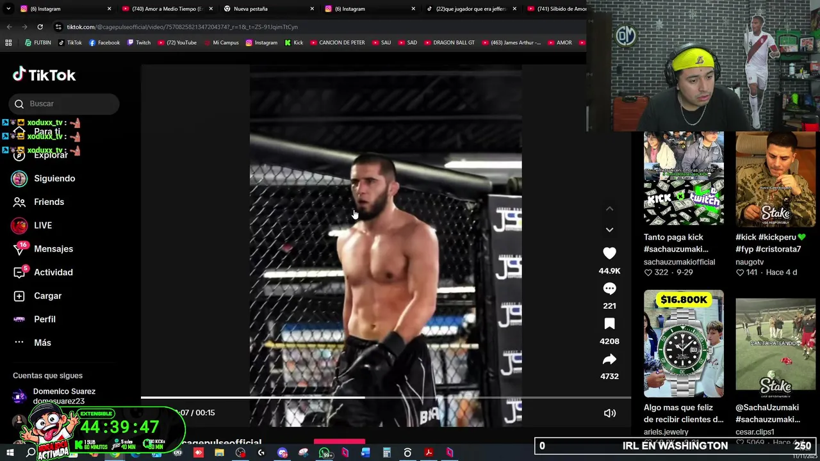Viewport: 820px width, 461px height.
Task: Go to next video down chevron
Action: tap(609, 229)
